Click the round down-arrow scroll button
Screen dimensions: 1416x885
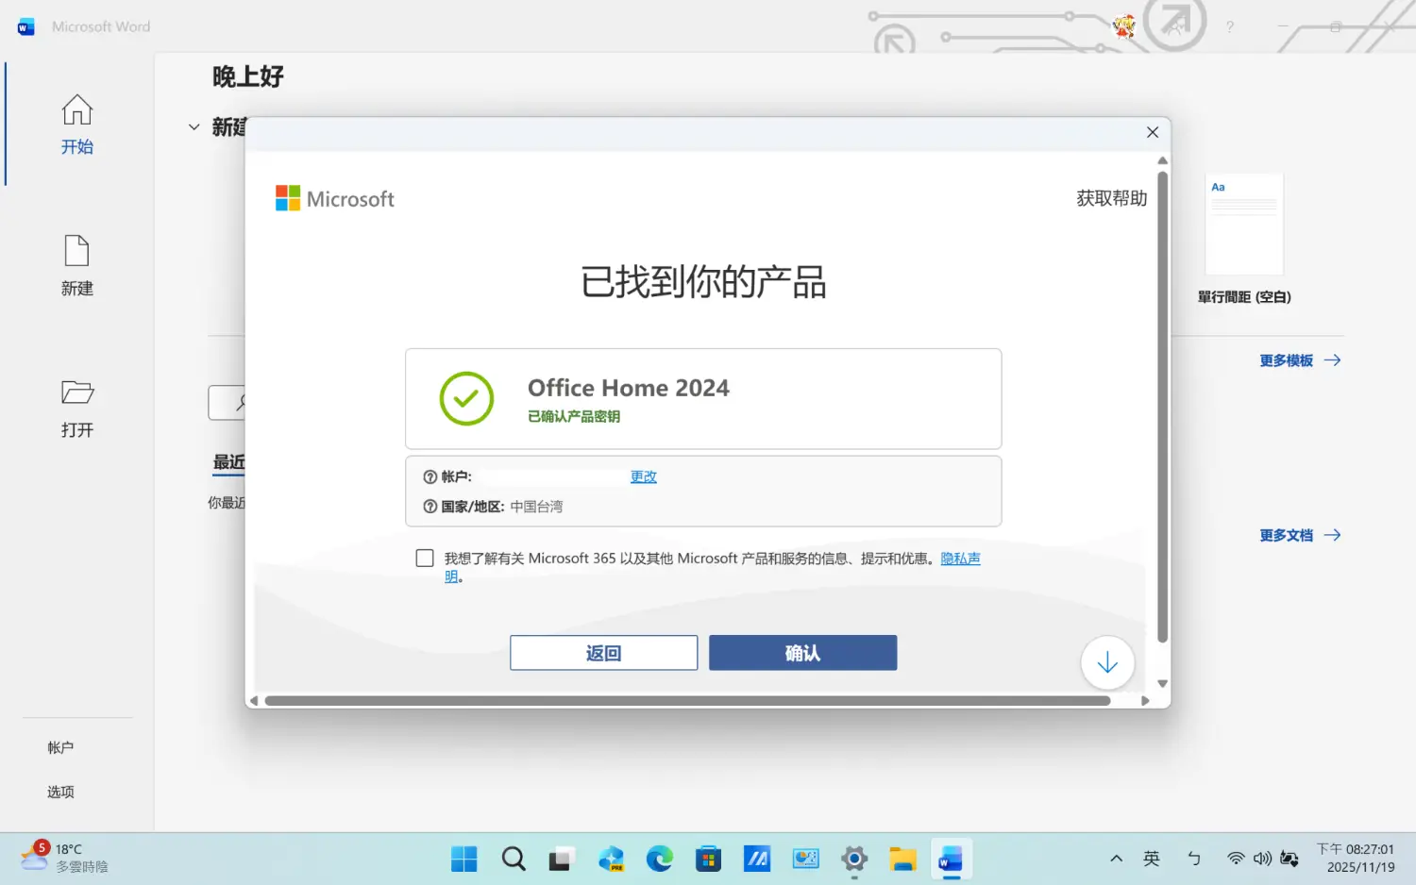point(1106,663)
